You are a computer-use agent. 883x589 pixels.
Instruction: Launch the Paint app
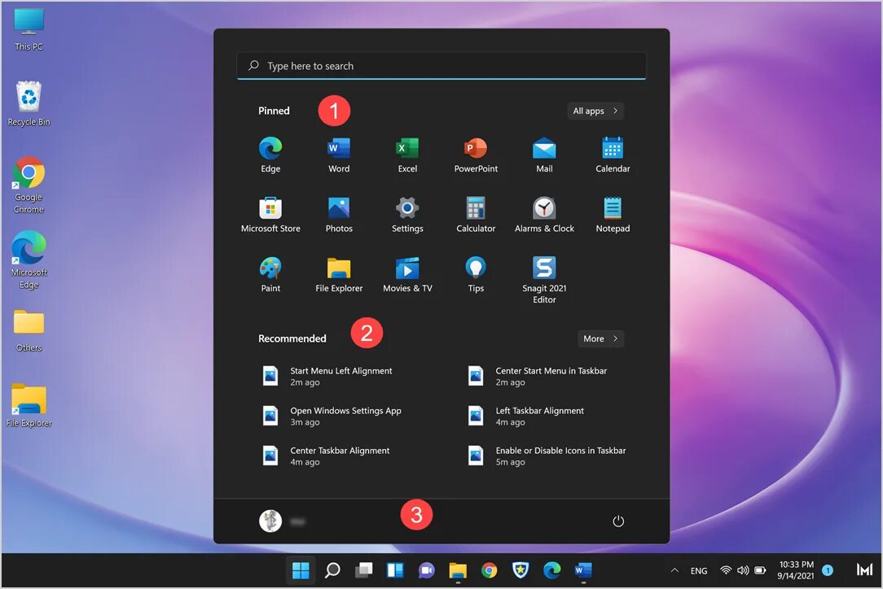(270, 274)
